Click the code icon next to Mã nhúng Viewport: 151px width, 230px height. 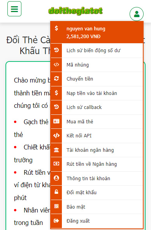56,65
